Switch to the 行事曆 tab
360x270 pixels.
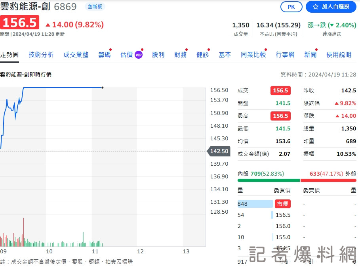pyautogui.click(x=285, y=55)
